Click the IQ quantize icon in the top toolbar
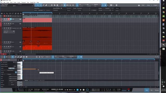Image resolution: width=166 pixels, height=93 pixels. click(x=77, y=5)
